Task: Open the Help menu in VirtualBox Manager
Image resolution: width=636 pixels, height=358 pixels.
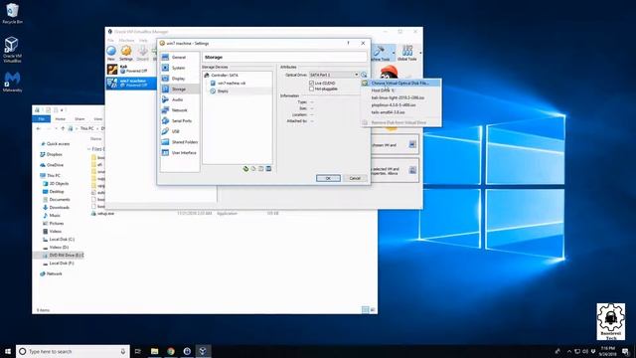Action: pos(143,40)
